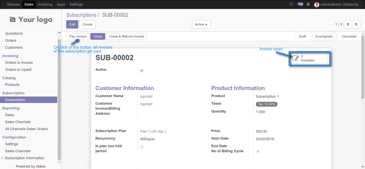Open the Invoicing top menu
The image size is (365, 169).
pos(45,5)
